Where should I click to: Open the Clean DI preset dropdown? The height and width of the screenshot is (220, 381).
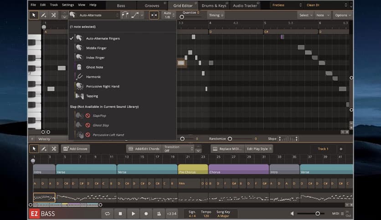point(327,5)
